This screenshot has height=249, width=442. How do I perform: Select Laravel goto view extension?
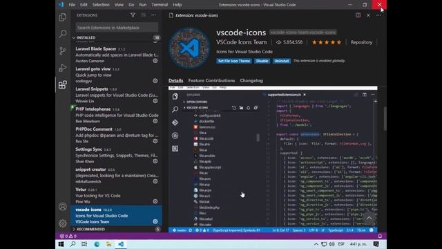pos(116,75)
